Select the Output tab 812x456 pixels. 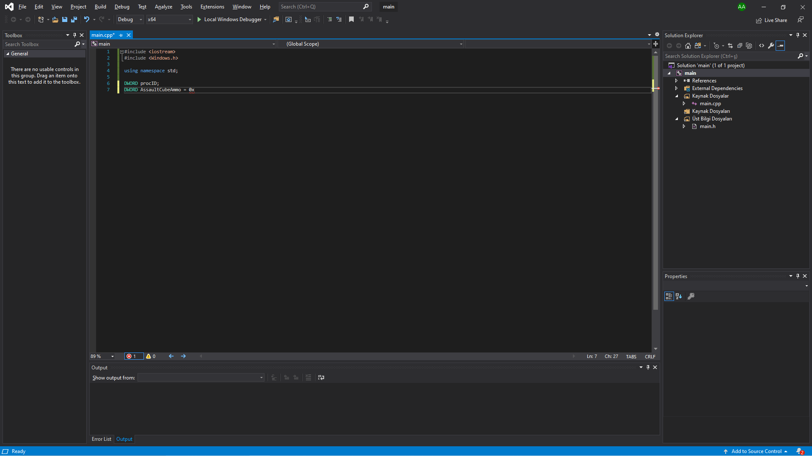(x=124, y=439)
